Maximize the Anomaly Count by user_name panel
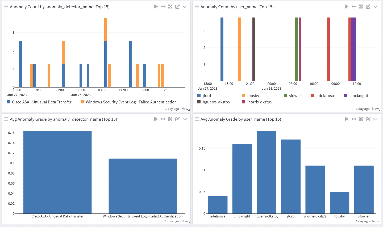The height and width of the screenshot is (227, 383). (361, 7)
